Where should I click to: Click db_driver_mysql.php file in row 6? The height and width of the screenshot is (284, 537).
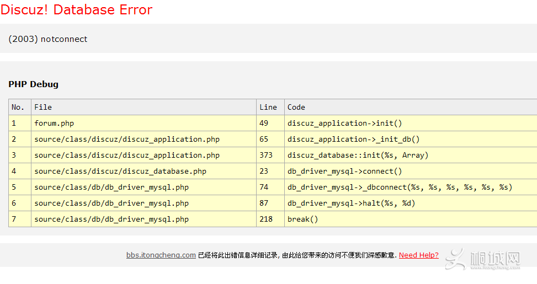pos(144,203)
